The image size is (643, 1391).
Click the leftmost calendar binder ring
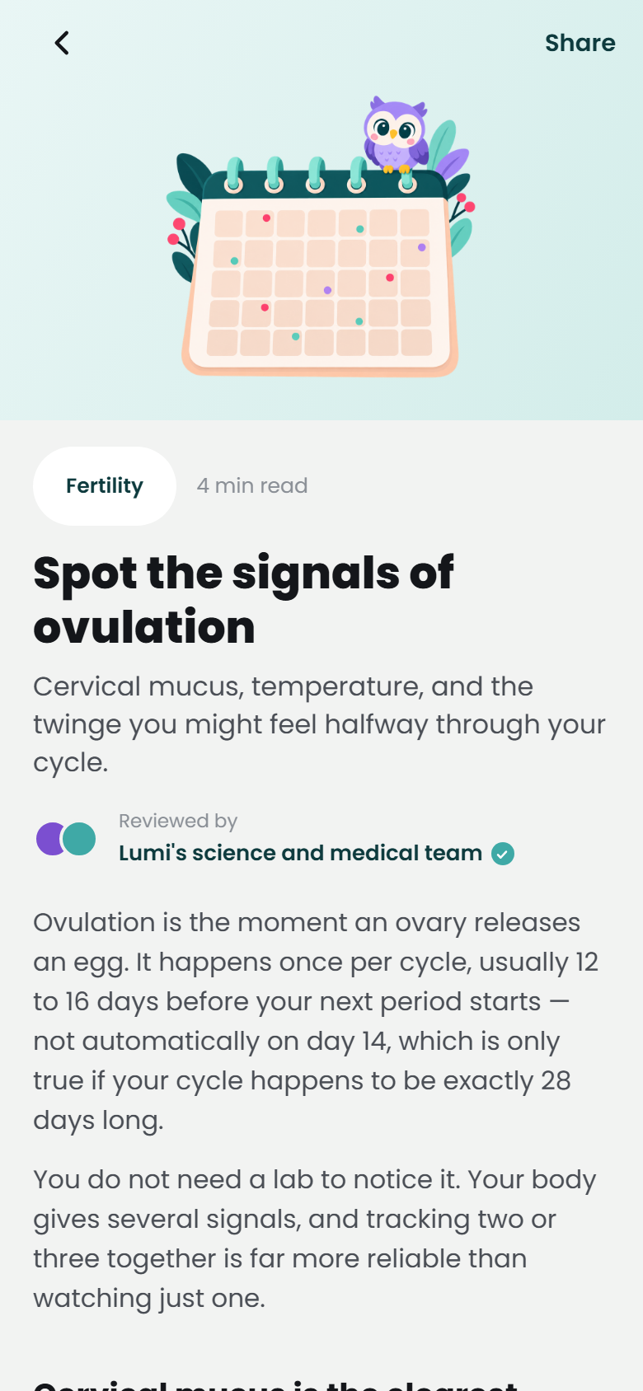234,175
